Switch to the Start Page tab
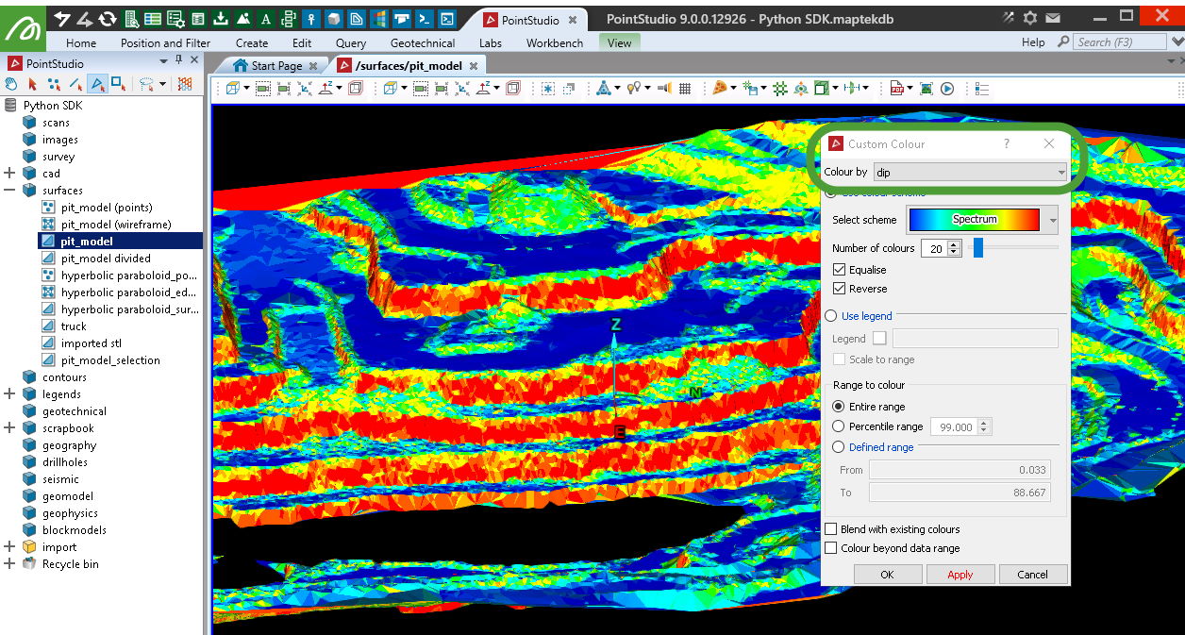Image resolution: width=1185 pixels, height=635 pixels. [x=276, y=66]
